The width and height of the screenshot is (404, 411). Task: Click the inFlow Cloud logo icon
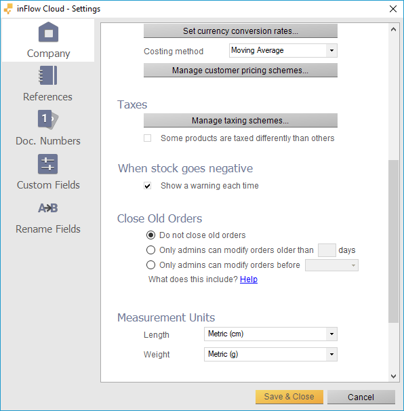(8, 9)
